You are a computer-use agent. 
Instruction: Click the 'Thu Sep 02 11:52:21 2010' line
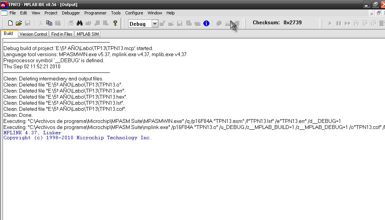(x=32, y=67)
